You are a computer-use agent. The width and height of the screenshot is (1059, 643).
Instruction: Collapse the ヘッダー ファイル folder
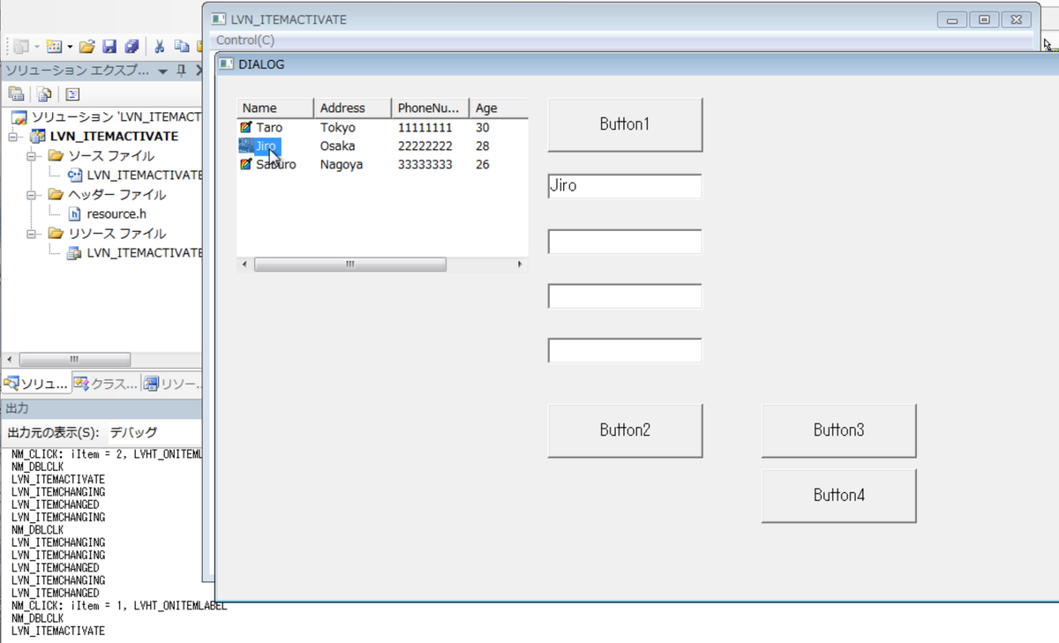click(x=33, y=195)
